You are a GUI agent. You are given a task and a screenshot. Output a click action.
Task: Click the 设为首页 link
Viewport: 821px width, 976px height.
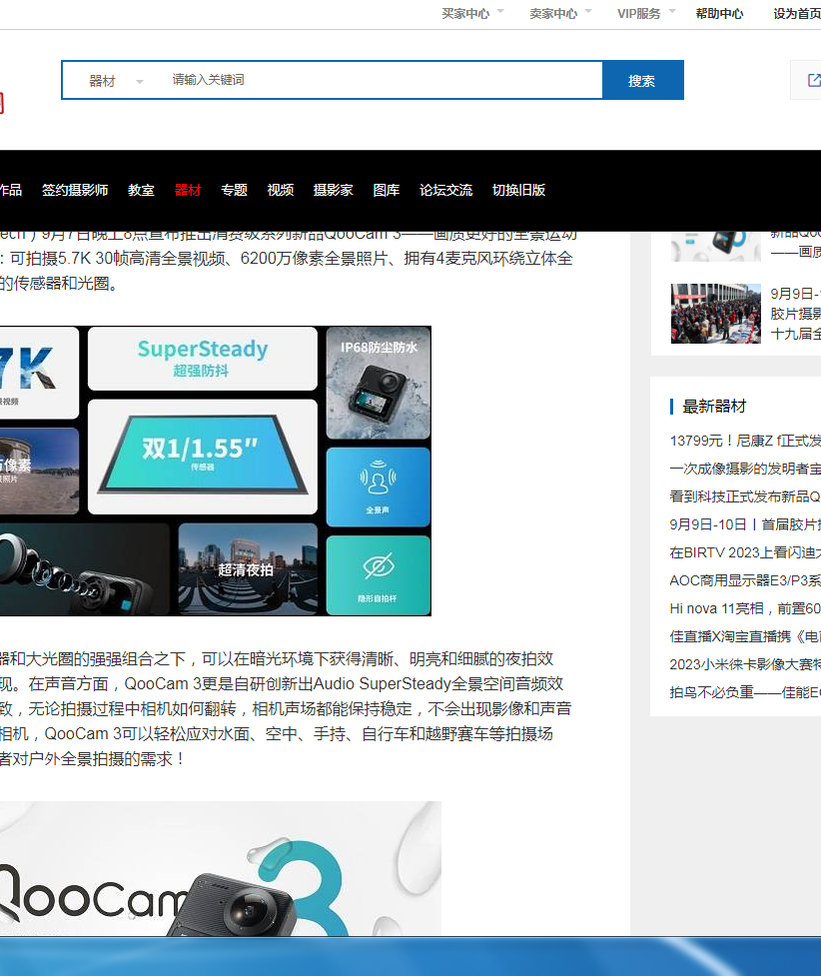[797, 14]
